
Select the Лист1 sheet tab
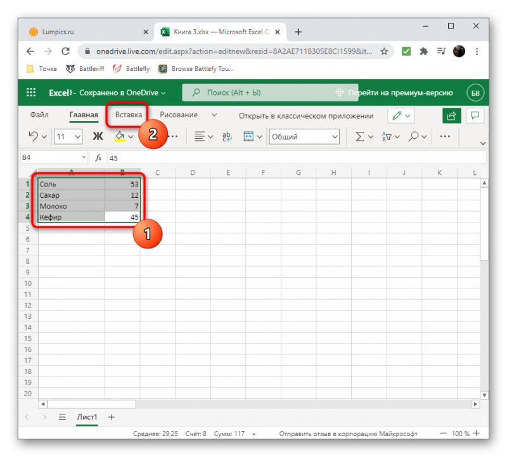(x=87, y=417)
